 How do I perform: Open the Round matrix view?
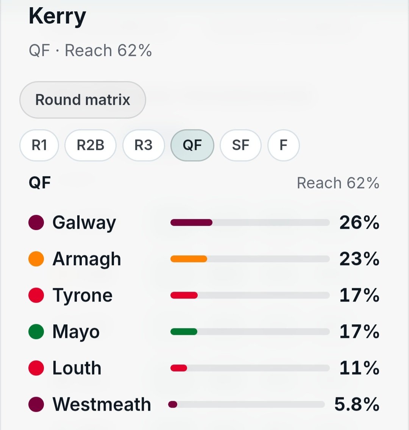(x=83, y=100)
